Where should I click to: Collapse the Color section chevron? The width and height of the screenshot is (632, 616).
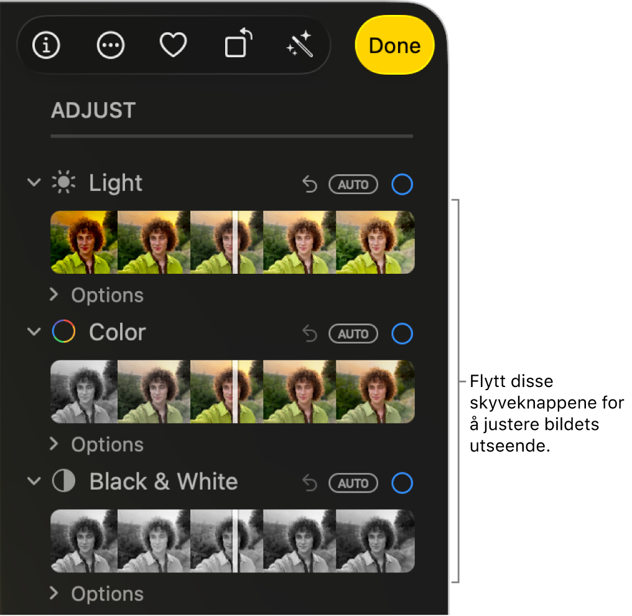pyautogui.click(x=34, y=332)
